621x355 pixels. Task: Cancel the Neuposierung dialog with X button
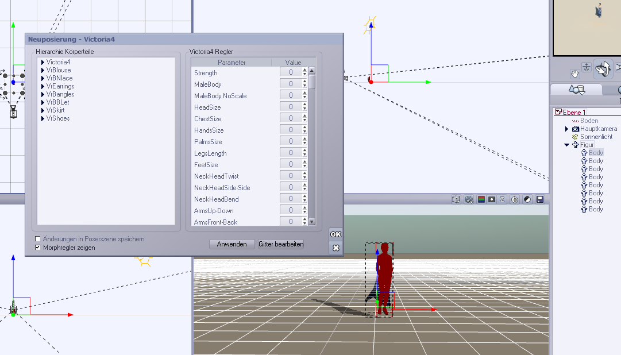pyautogui.click(x=335, y=248)
